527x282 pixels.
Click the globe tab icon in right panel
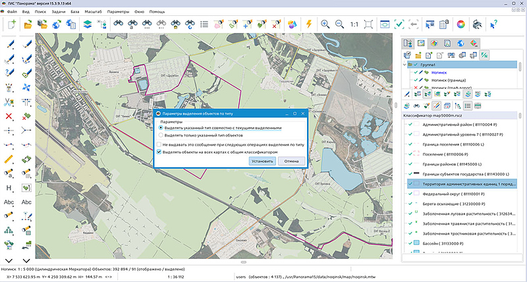coord(460,43)
